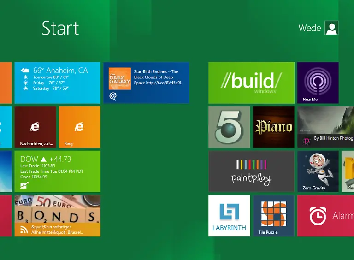Open the crimson tile at bottom-left edge

click(x=6, y=216)
